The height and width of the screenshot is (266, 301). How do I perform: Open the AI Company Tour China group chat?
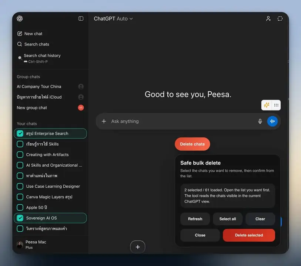point(50,86)
